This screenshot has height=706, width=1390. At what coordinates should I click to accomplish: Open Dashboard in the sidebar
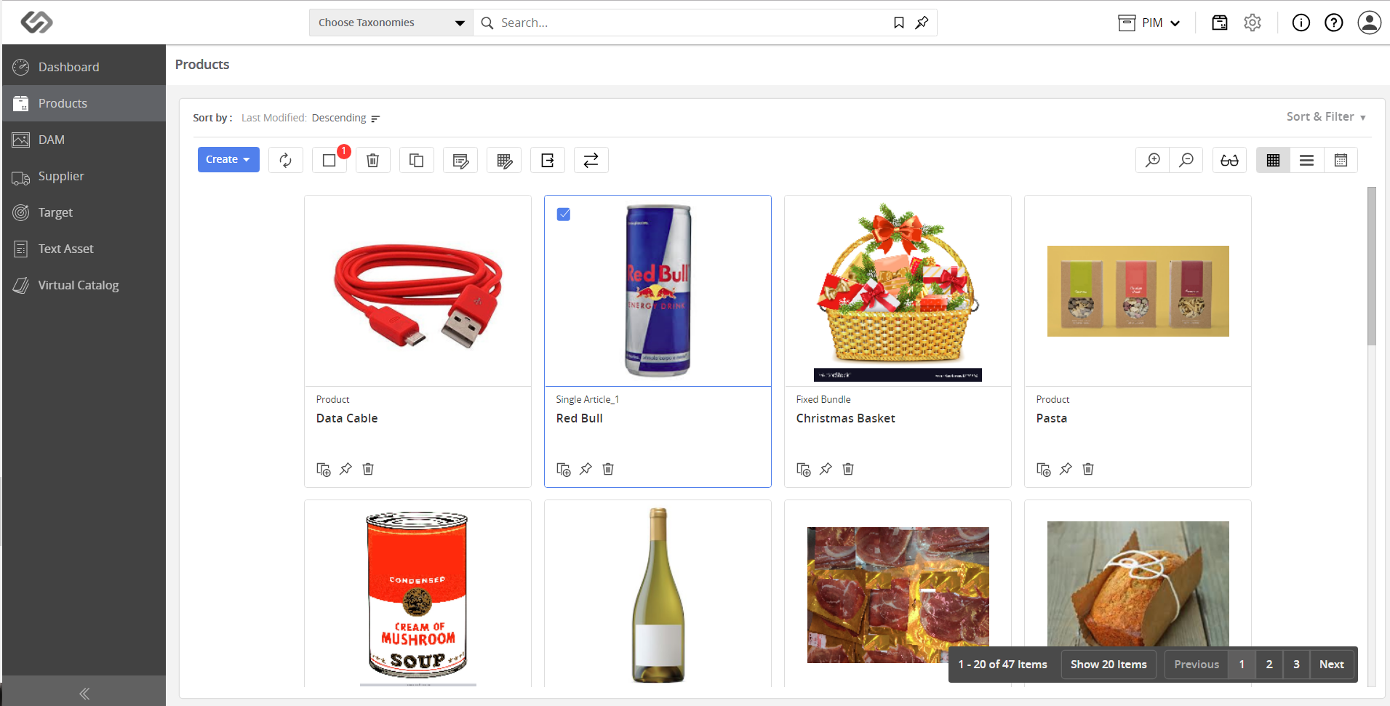click(84, 67)
